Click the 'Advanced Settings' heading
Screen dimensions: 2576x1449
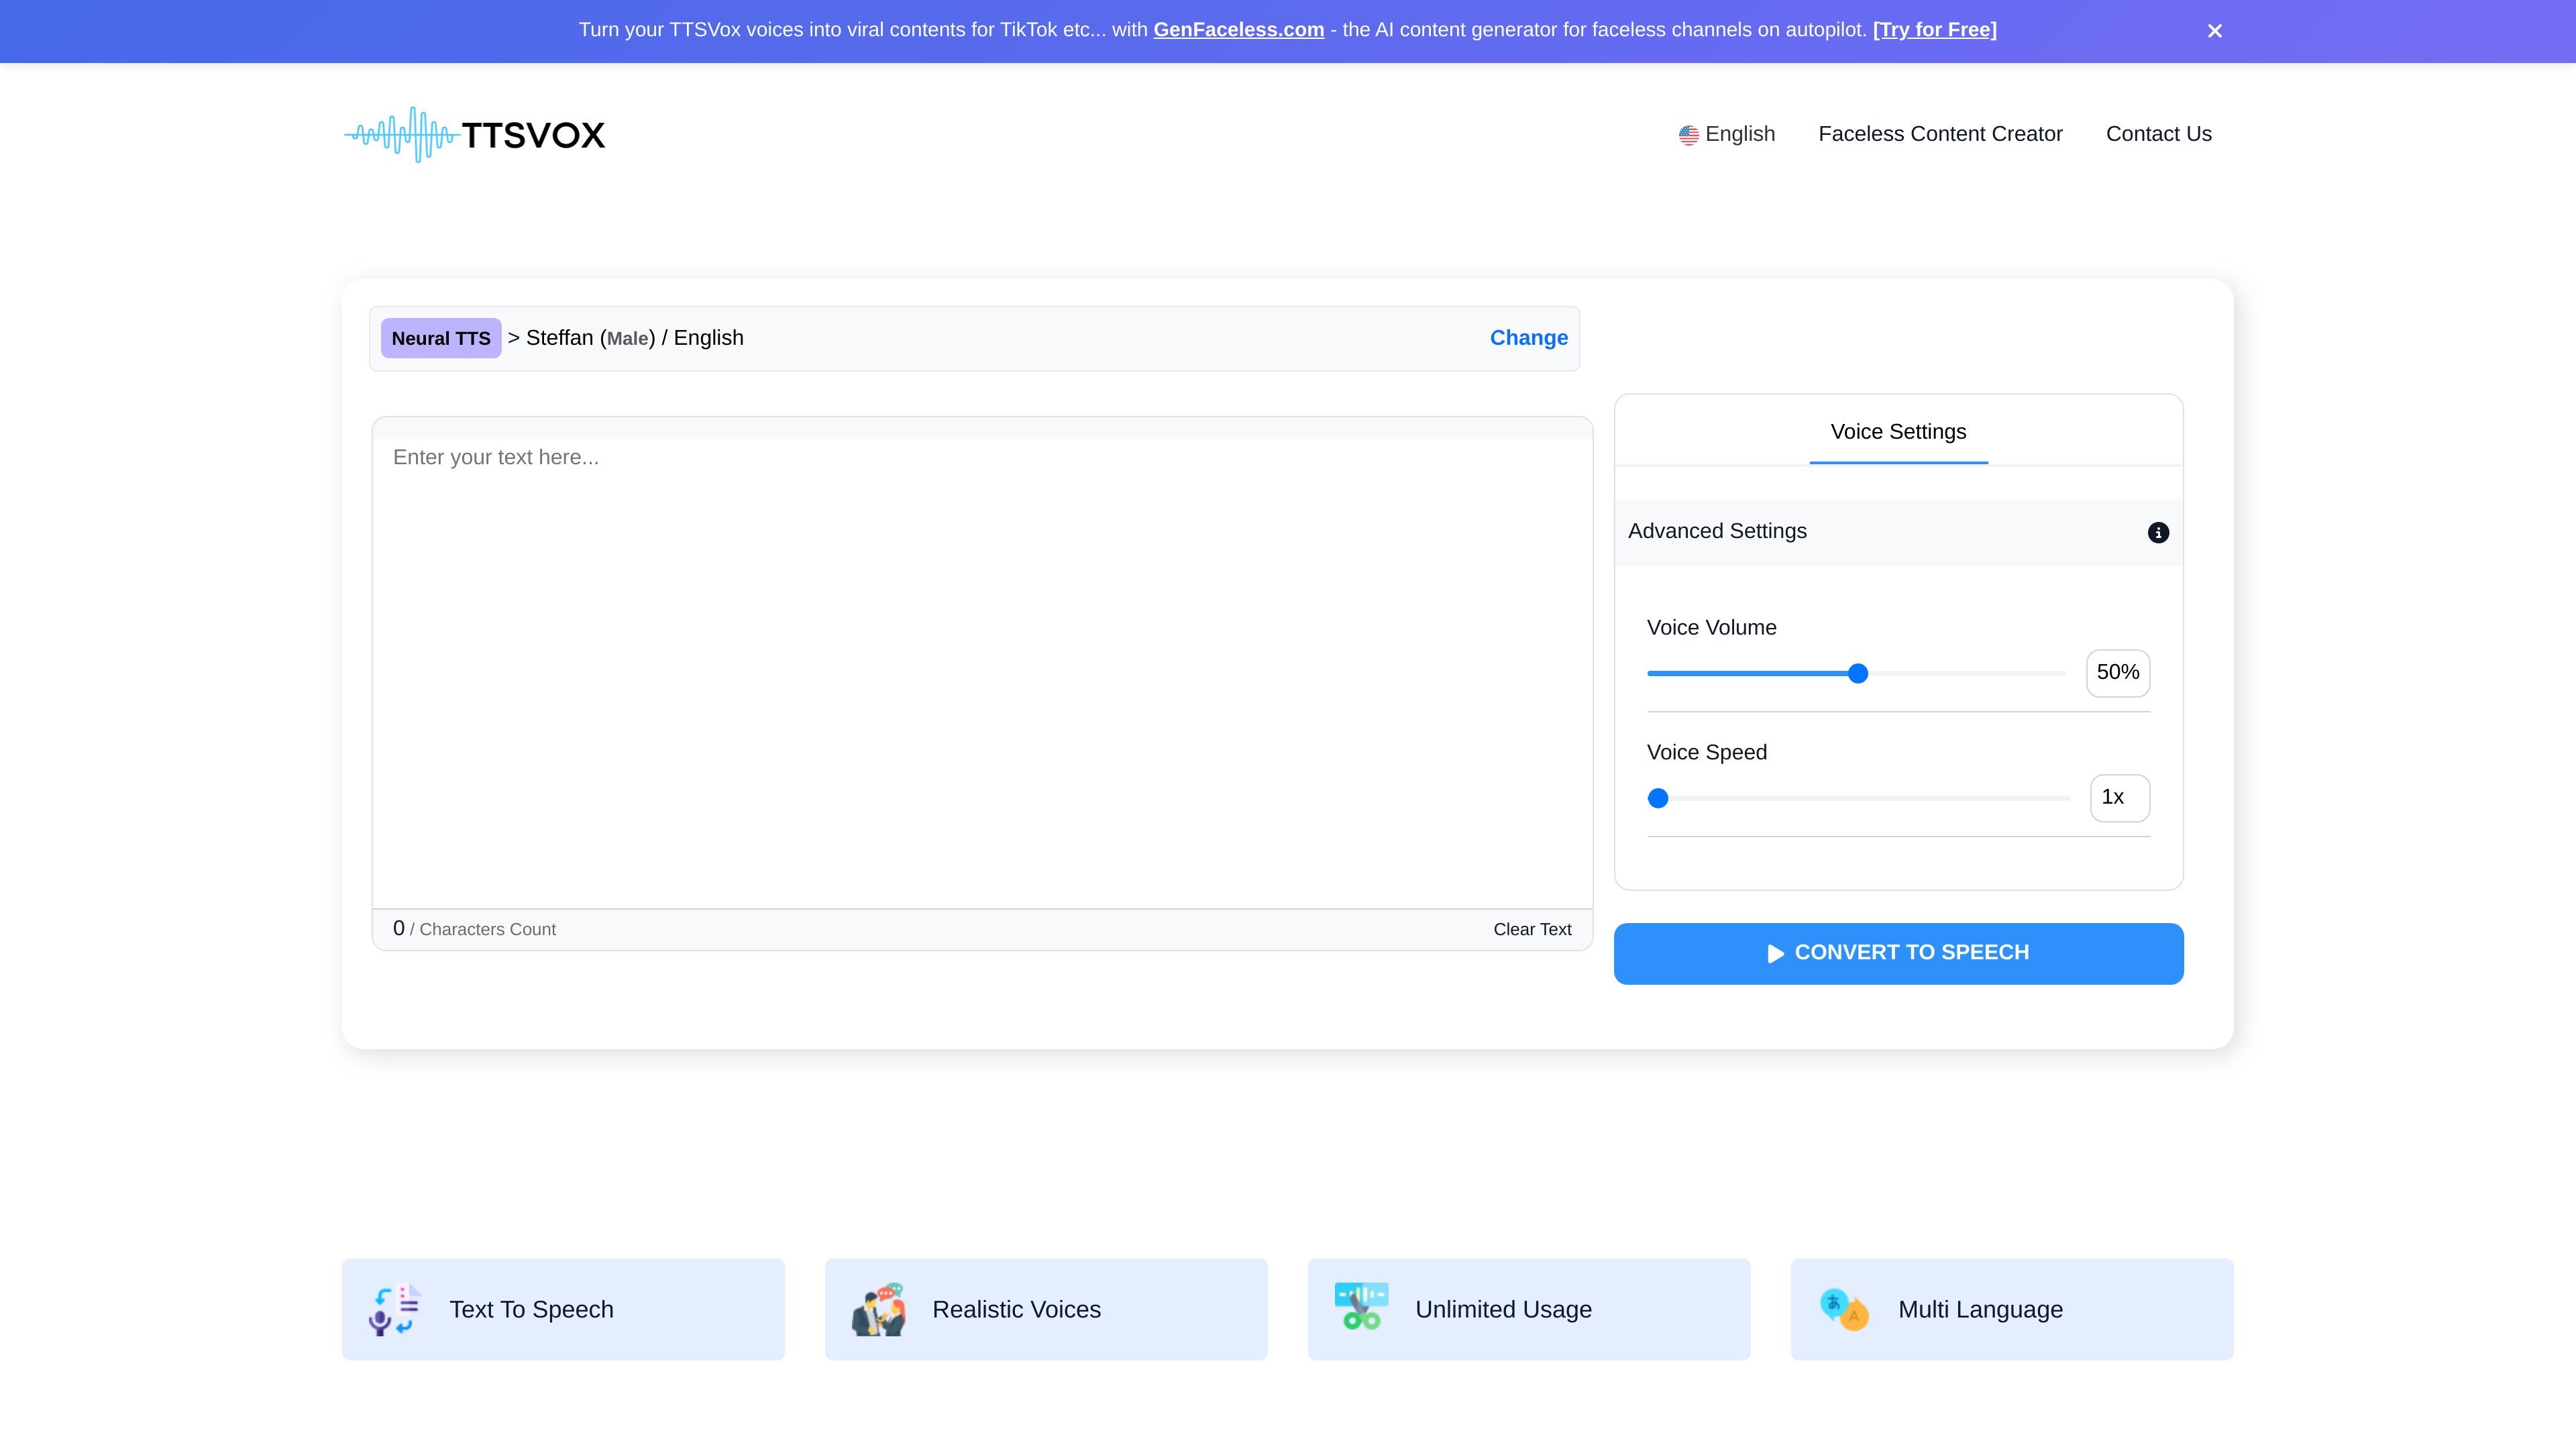tap(1717, 532)
